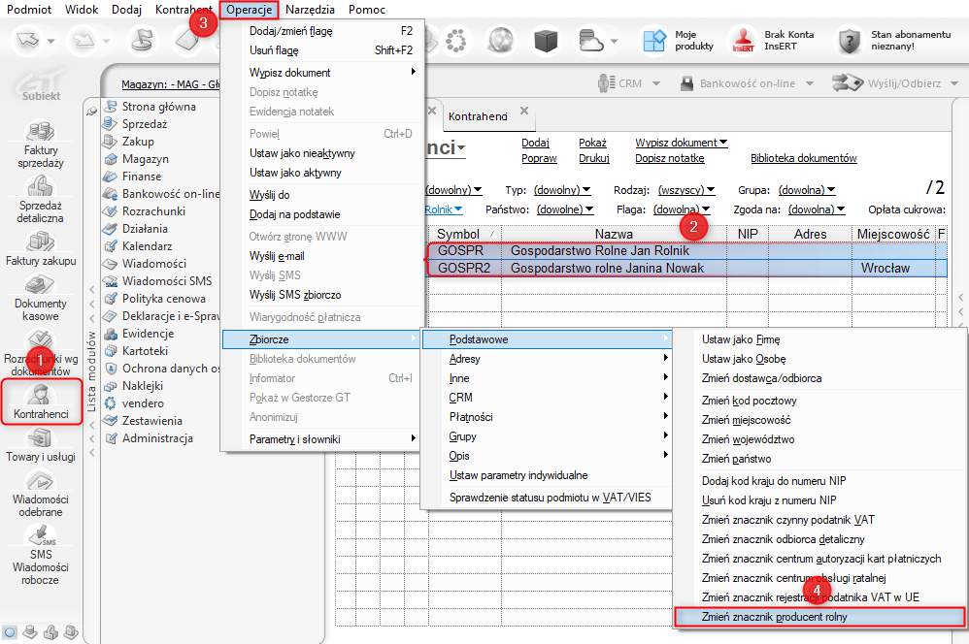969x644 pixels.
Task: Select Polityka cenowa in module list
Action: (164, 298)
